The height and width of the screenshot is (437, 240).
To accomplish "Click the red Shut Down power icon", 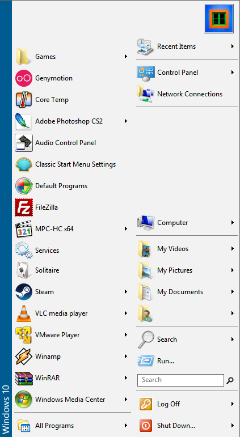I will 146,426.
